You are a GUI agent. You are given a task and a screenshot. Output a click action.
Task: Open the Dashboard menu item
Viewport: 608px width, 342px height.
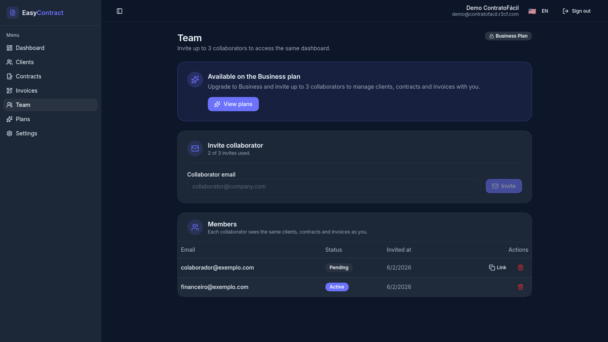click(50, 48)
